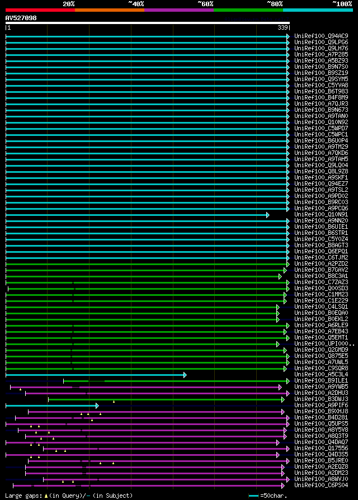Click the UniRef100_A8WVJ0 label
This screenshot has width=358, height=500.
[x=321, y=479]
